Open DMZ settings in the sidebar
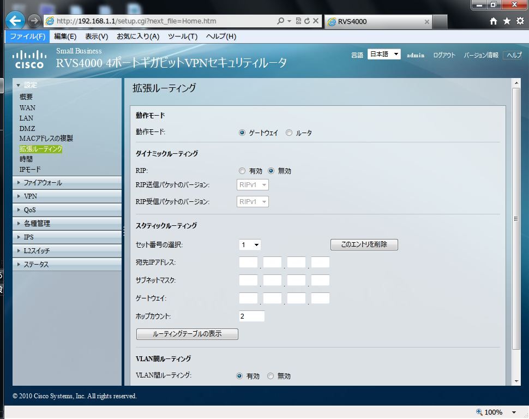 (x=27, y=129)
